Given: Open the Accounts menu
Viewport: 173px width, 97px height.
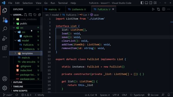Looking at the screenshot, I should (x=5, y=79).
